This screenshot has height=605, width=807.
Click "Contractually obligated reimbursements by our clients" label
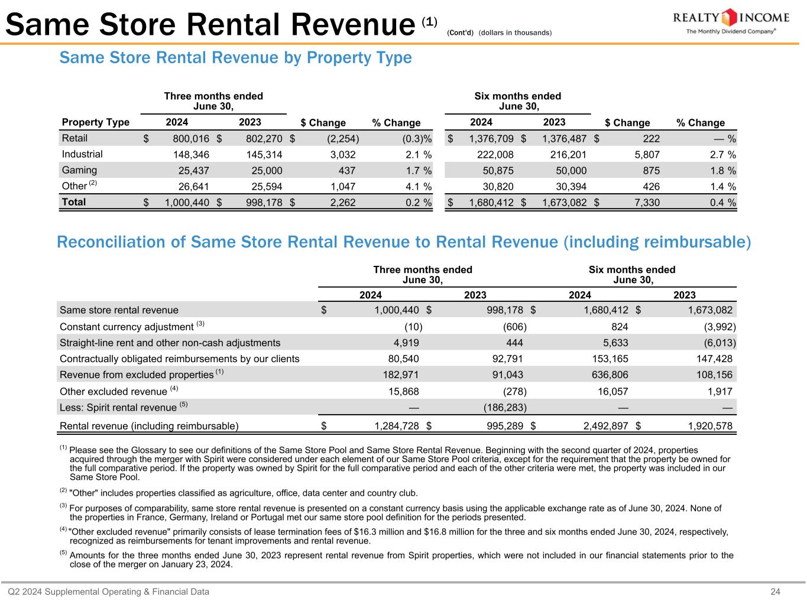179,359
